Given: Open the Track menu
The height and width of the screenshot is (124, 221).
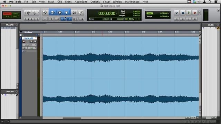Looking at the screenshot, I should [x=51, y=2].
